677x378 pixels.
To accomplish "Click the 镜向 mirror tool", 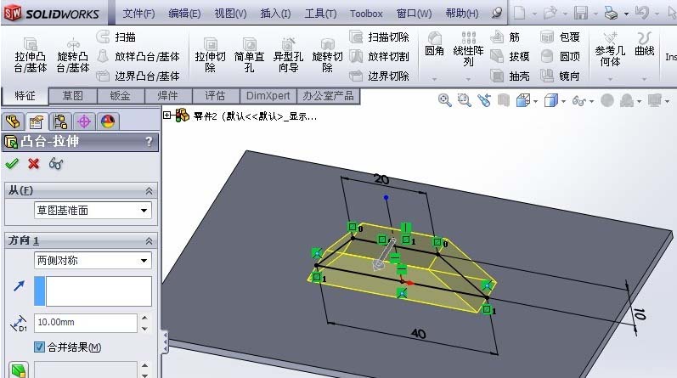I will tap(560, 76).
